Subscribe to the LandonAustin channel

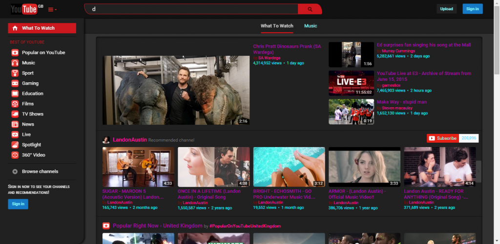click(x=442, y=138)
